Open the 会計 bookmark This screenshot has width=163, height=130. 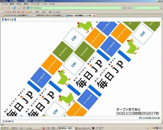point(43,12)
